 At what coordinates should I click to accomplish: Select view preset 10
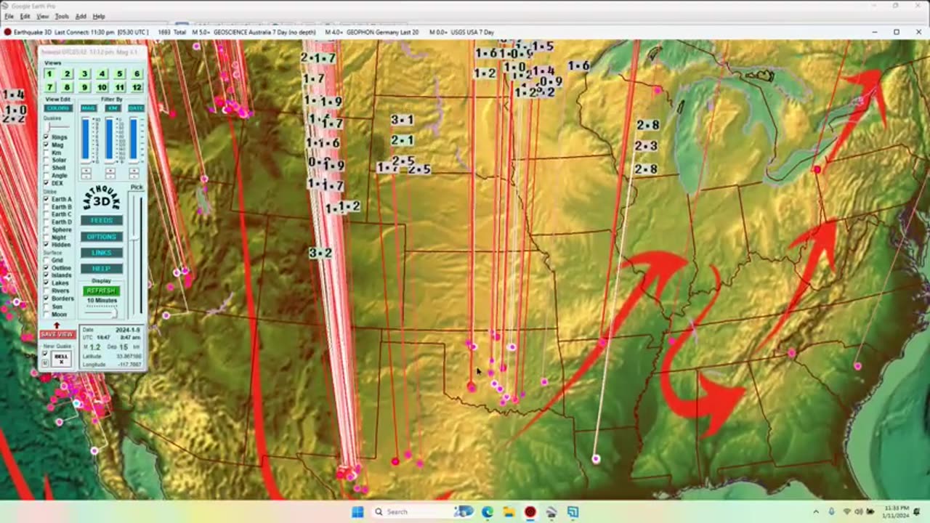pos(102,87)
